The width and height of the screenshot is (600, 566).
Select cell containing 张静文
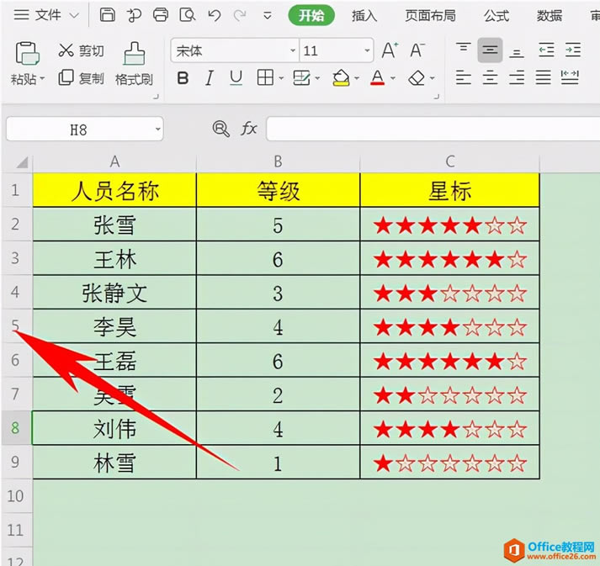[114, 293]
